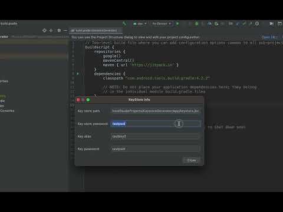Click the 'Key alias' label
This screenshot has height=212, width=283.
coord(84,137)
